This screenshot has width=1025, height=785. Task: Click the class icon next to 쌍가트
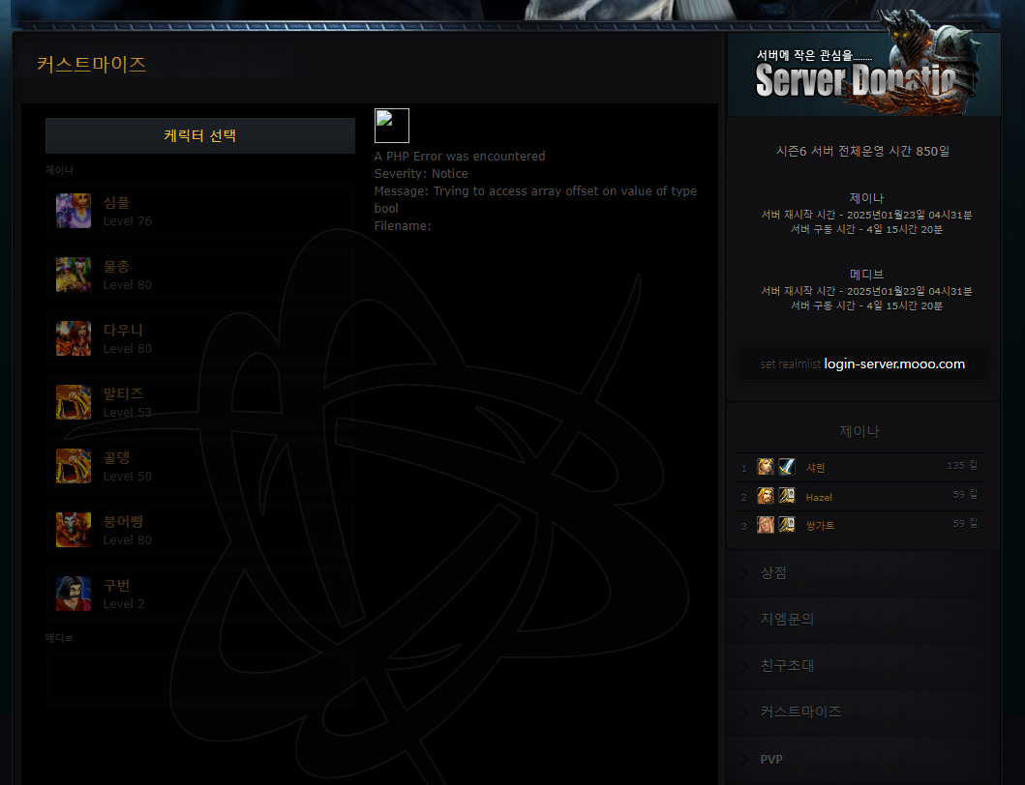point(787,524)
